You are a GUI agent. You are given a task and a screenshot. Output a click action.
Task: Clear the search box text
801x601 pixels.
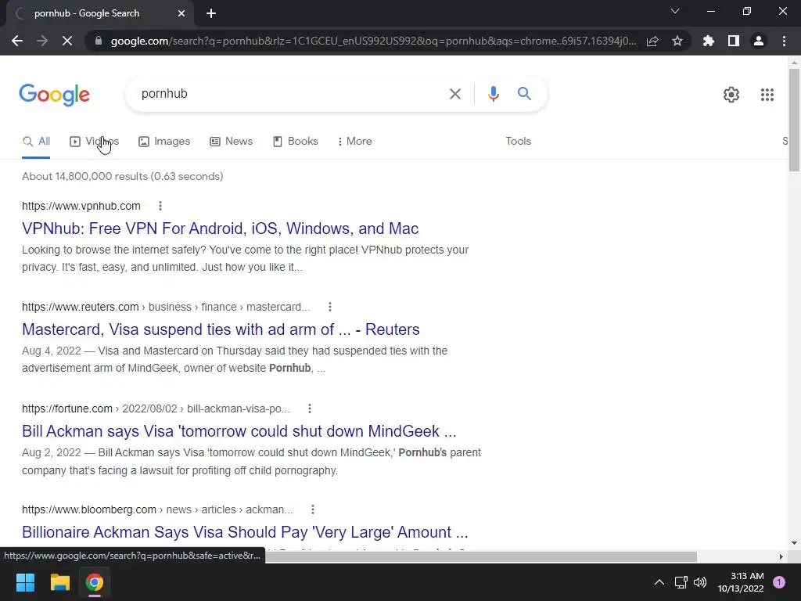[454, 94]
